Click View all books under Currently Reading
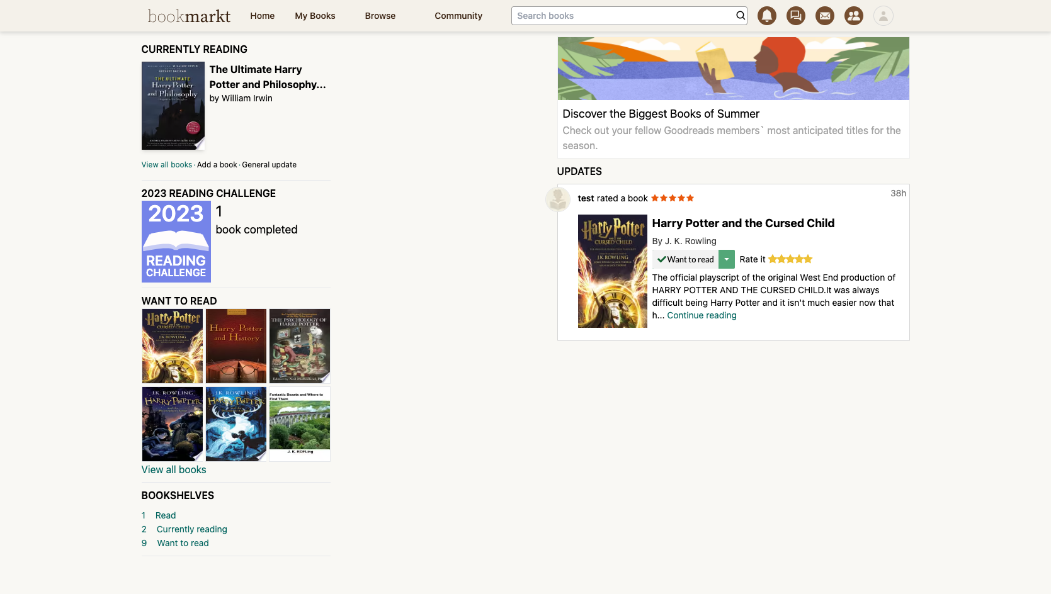 coord(166,165)
